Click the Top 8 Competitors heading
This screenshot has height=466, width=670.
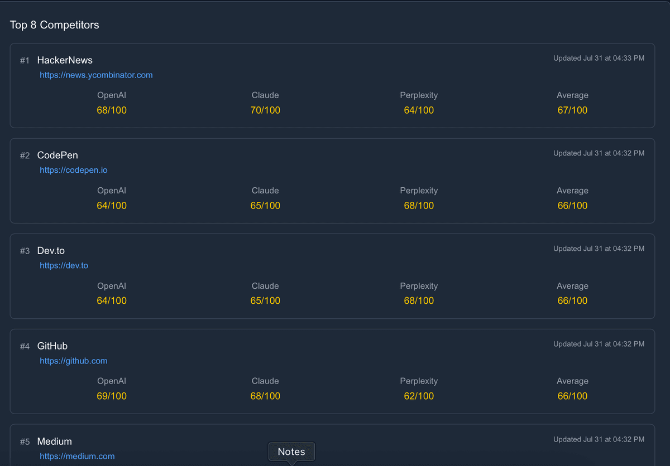click(x=54, y=25)
